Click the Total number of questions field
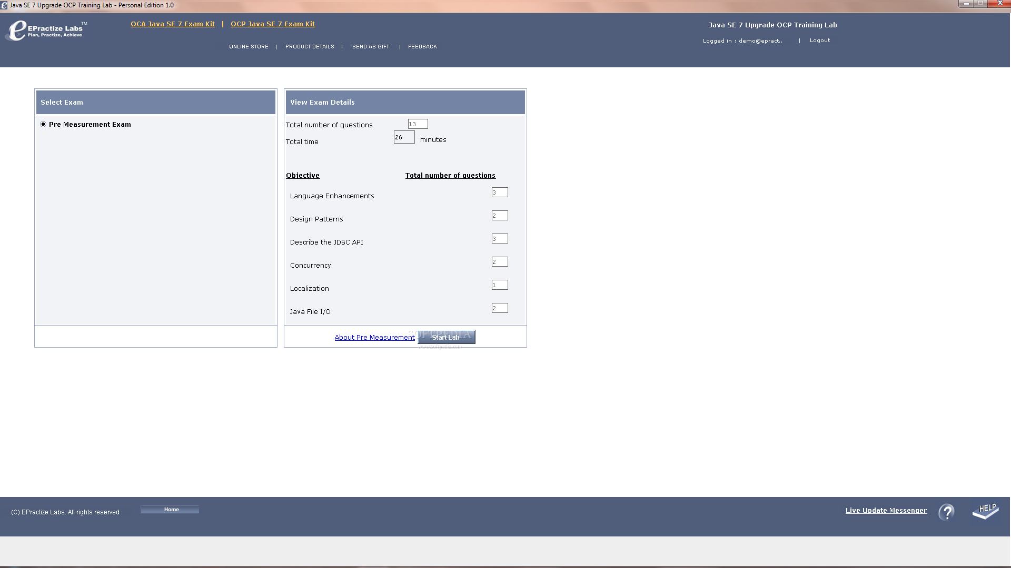The height and width of the screenshot is (568, 1011). pyautogui.click(x=418, y=124)
